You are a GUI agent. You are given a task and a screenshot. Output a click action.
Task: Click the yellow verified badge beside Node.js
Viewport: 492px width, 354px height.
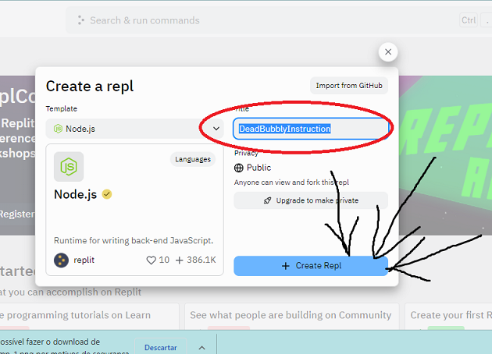pyautogui.click(x=107, y=194)
